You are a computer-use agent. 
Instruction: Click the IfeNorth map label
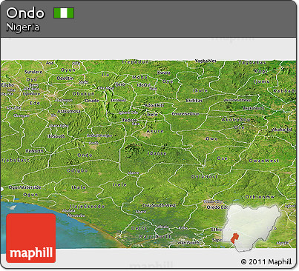click(34, 151)
